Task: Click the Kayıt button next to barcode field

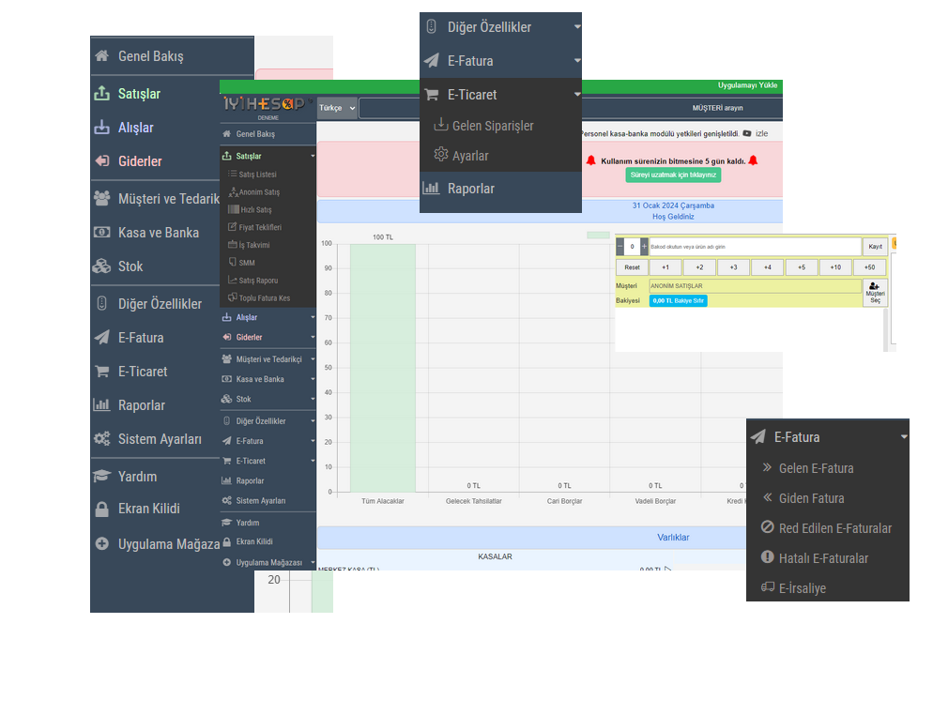Action: pos(875,247)
